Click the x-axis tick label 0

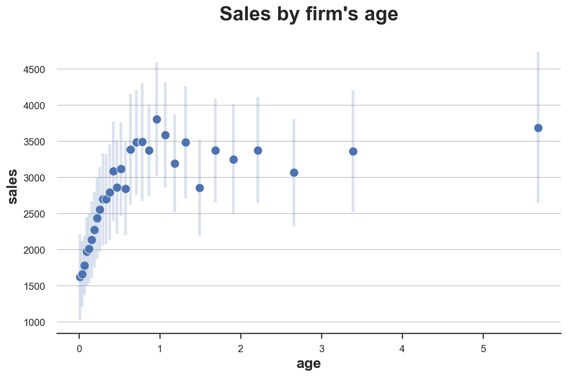pos(79,349)
